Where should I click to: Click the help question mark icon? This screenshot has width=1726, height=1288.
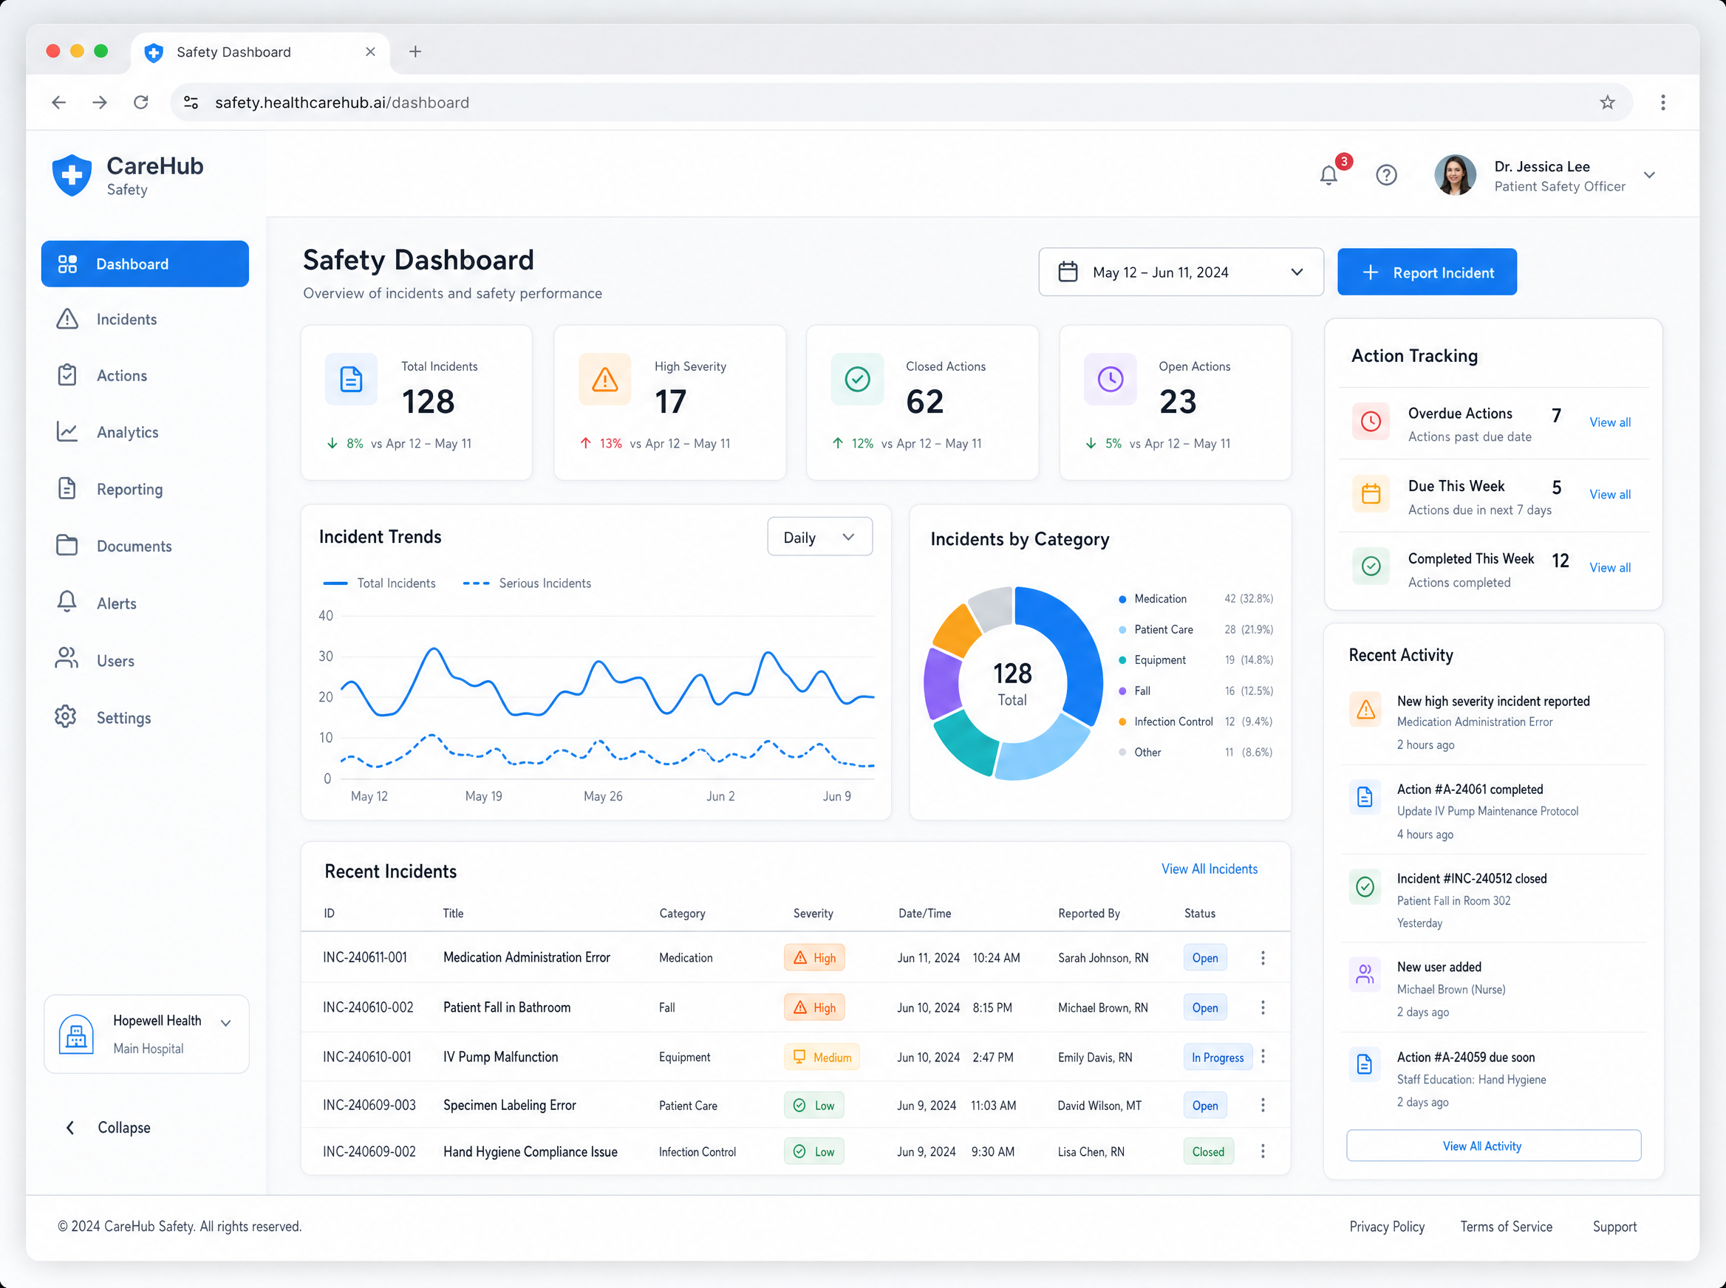point(1386,174)
